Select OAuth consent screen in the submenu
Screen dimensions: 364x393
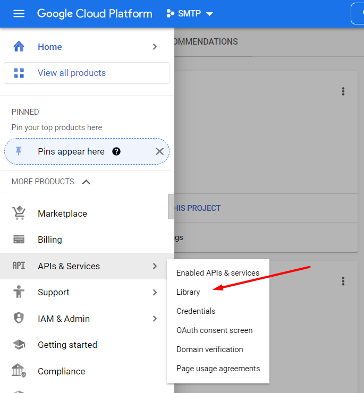click(218, 330)
